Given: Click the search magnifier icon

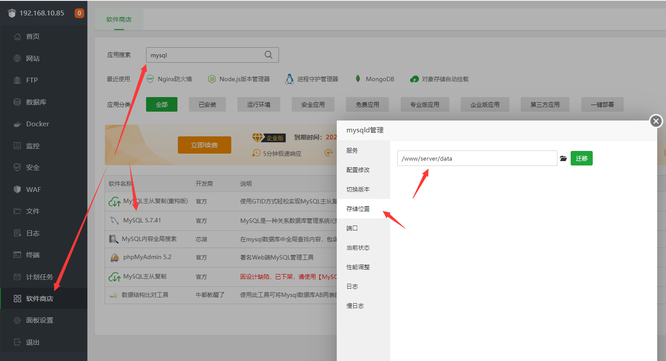Looking at the screenshot, I should point(268,55).
